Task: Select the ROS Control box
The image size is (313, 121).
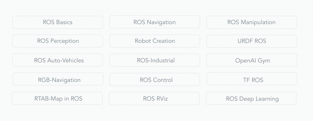Action: click(x=155, y=79)
